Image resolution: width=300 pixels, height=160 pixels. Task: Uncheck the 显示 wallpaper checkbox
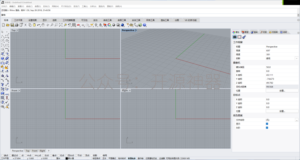[x=267, y=124]
